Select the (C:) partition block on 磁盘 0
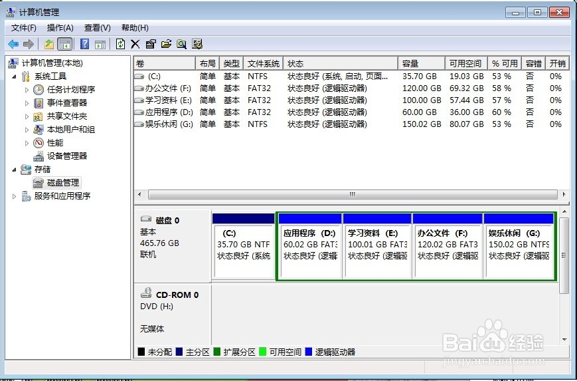Viewport: 577px width, 381px height. [x=243, y=246]
